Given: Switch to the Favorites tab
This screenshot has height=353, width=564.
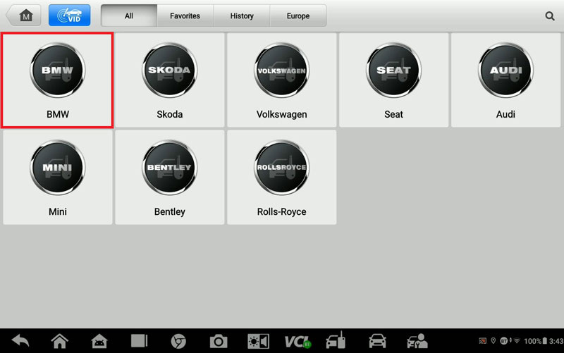Looking at the screenshot, I should point(185,16).
